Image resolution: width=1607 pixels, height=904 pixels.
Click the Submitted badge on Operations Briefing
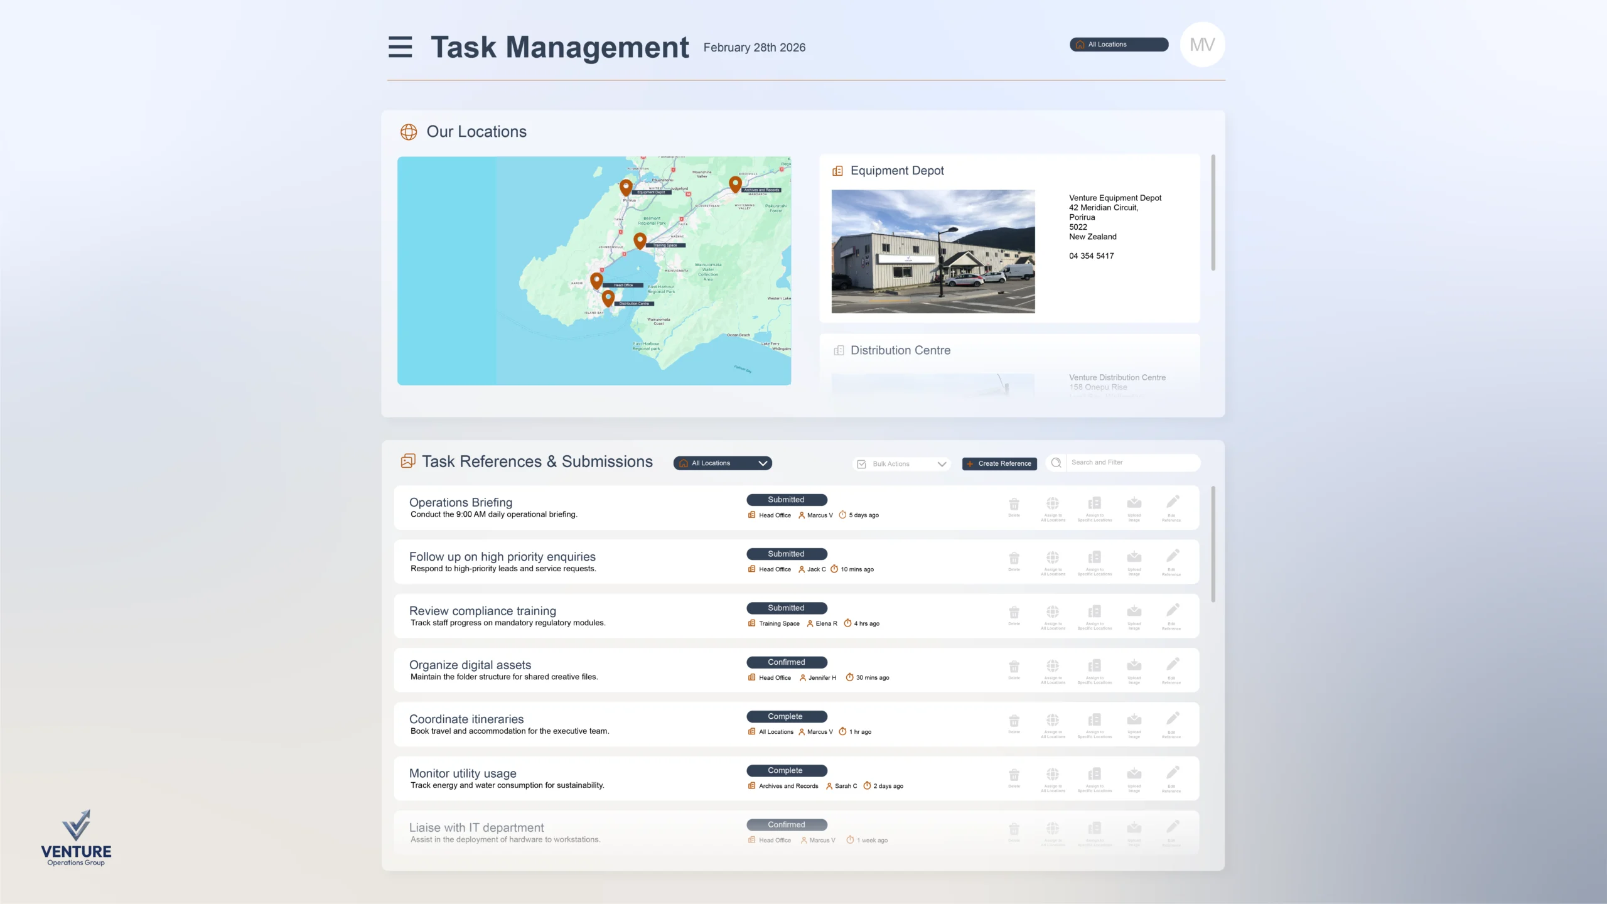(x=787, y=500)
